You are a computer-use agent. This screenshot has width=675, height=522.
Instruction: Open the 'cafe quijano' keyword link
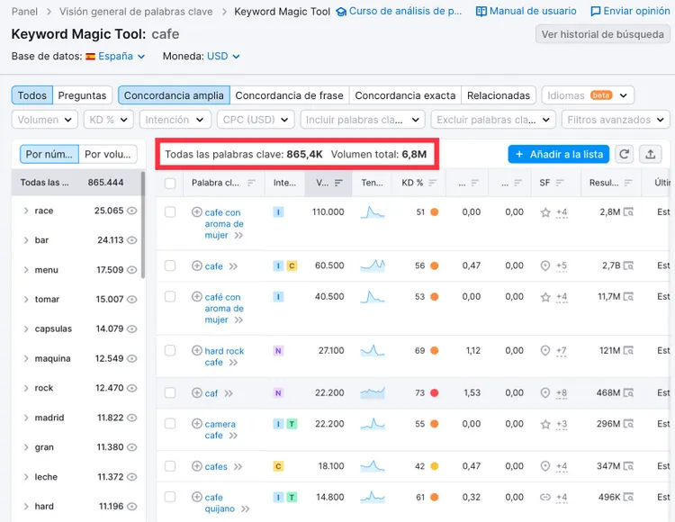pos(220,502)
